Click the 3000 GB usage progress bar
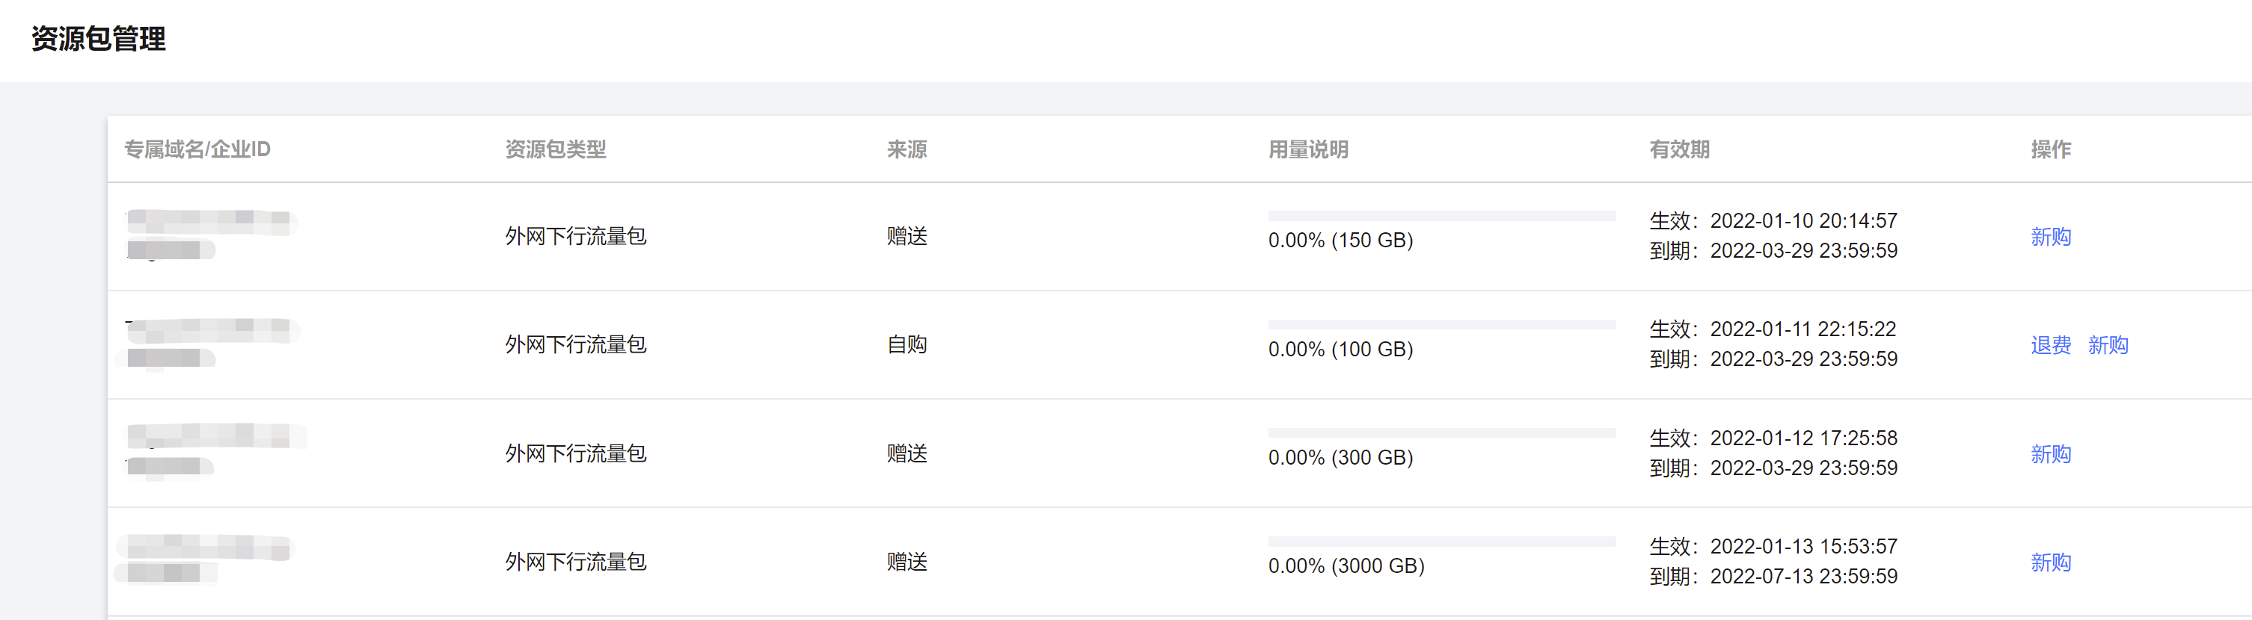Viewport: 2252px width, 620px height. pos(1441,542)
